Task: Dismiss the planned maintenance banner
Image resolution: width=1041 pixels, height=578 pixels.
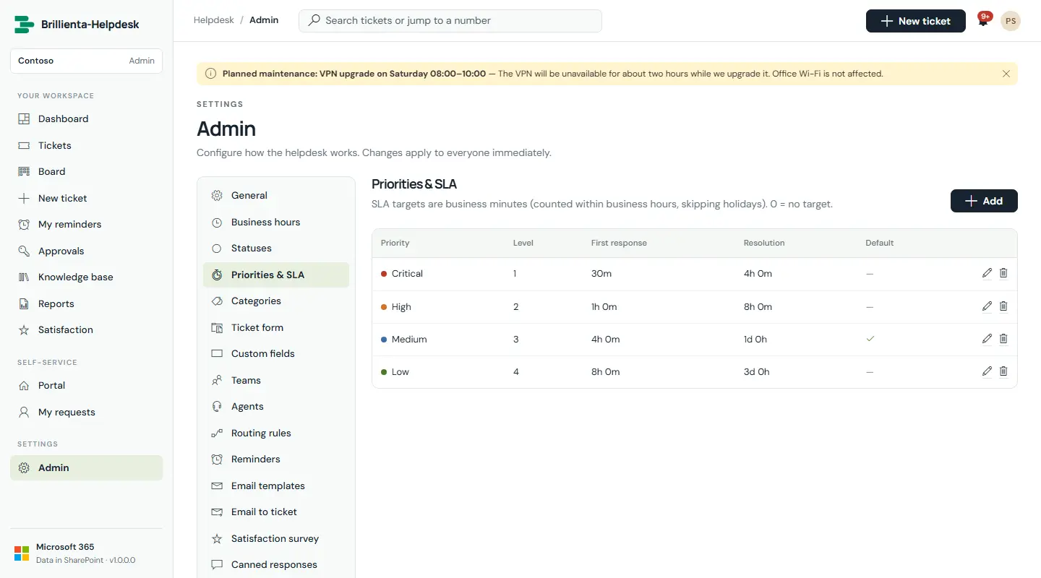Action: (1006, 74)
